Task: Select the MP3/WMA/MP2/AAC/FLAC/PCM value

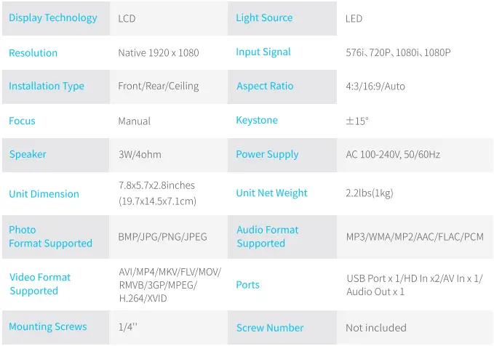Action: [415, 237]
